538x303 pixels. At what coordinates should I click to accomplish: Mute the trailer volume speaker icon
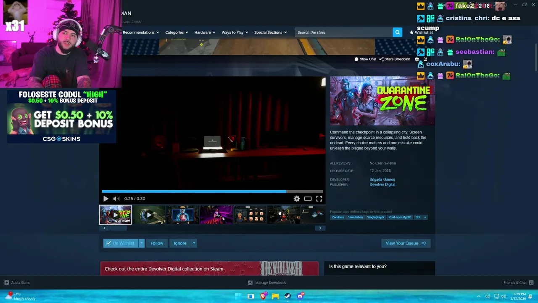pyautogui.click(x=116, y=199)
